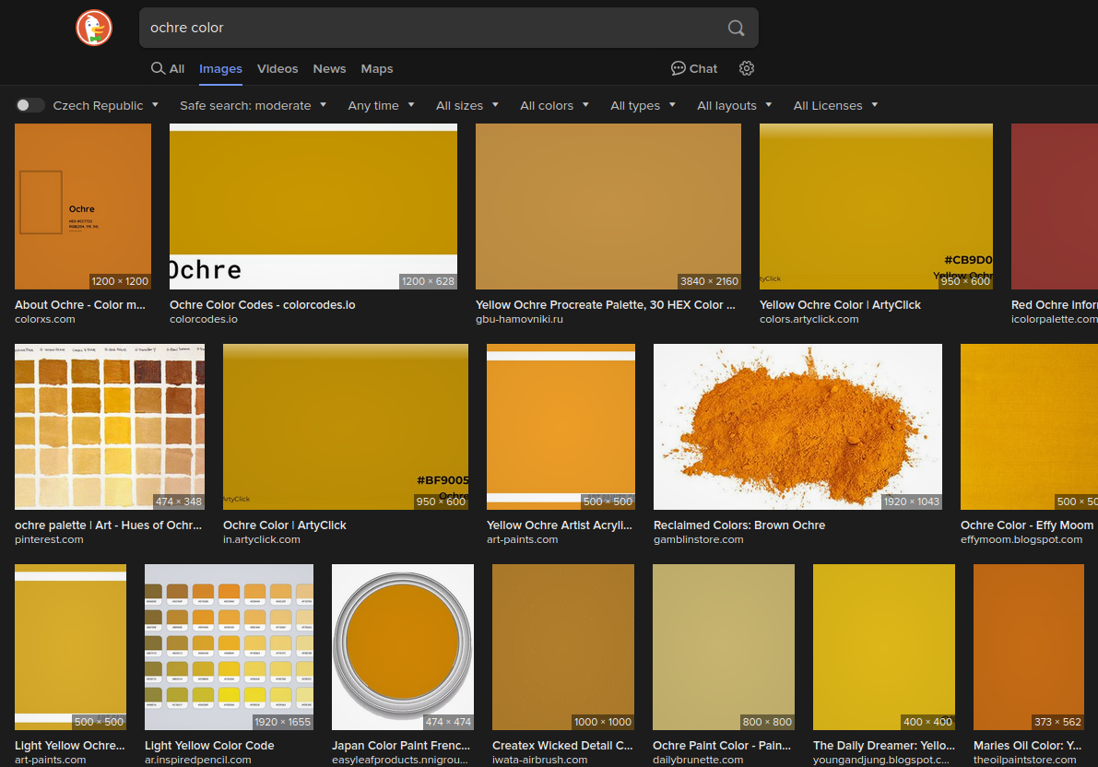Click the magnifier search button icon
The image size is (1098, 767).
[x=736, y=28]
